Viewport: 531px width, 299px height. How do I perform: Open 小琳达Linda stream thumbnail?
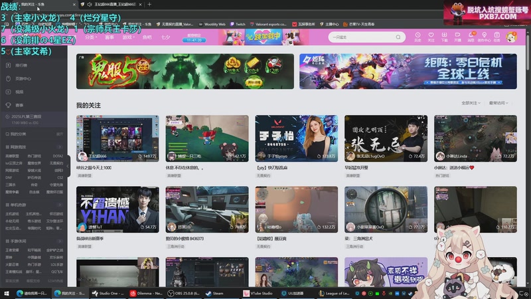coord(475,138)
